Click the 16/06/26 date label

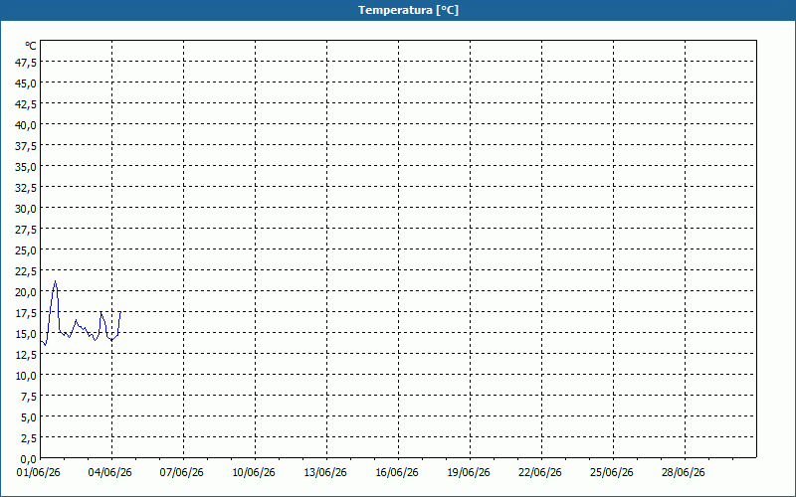(x=397, y=473)
